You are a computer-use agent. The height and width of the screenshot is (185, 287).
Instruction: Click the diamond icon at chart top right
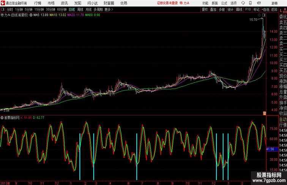[259, 15]
